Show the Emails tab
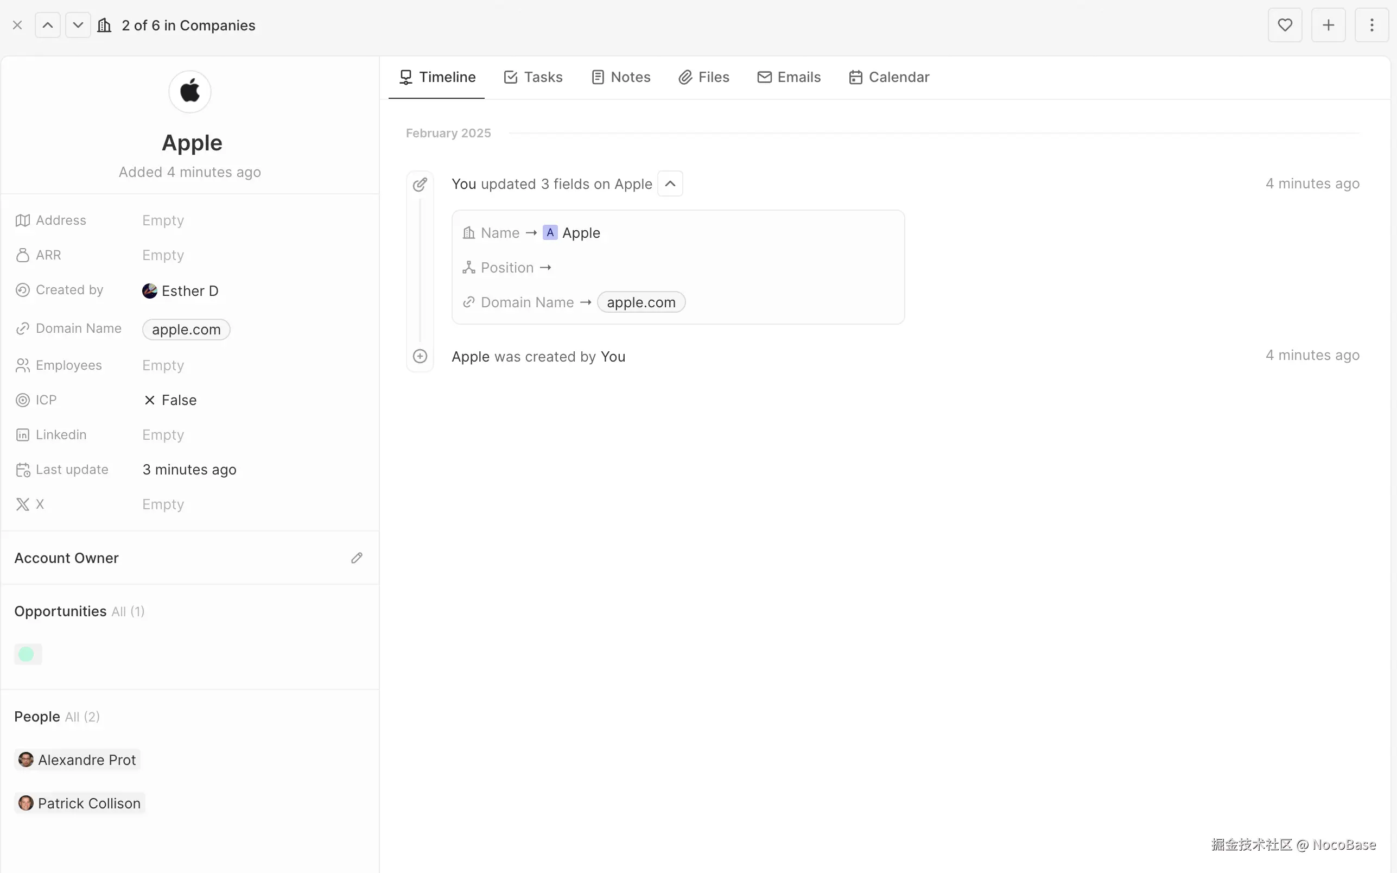Screen dimensions: 1397x873 pyautogui.click(x=789, y=78)
